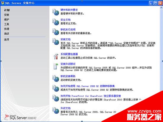Switch to the 高级 page in the sidebar
This screenshot has height=122, width=163.
7,34
